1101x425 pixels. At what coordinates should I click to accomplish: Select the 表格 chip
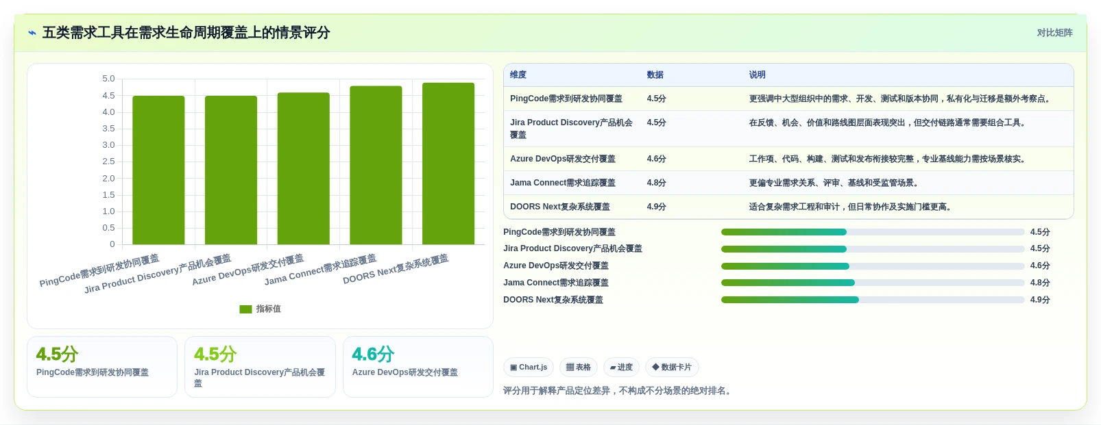pyautogui.click(x=579, y=368)
